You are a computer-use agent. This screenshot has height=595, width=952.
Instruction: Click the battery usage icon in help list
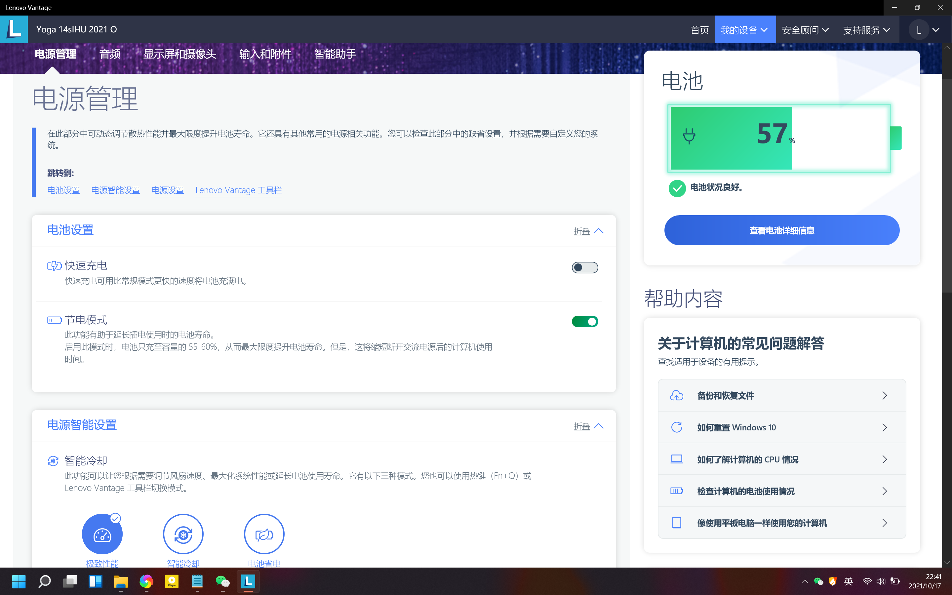point(677,491)
